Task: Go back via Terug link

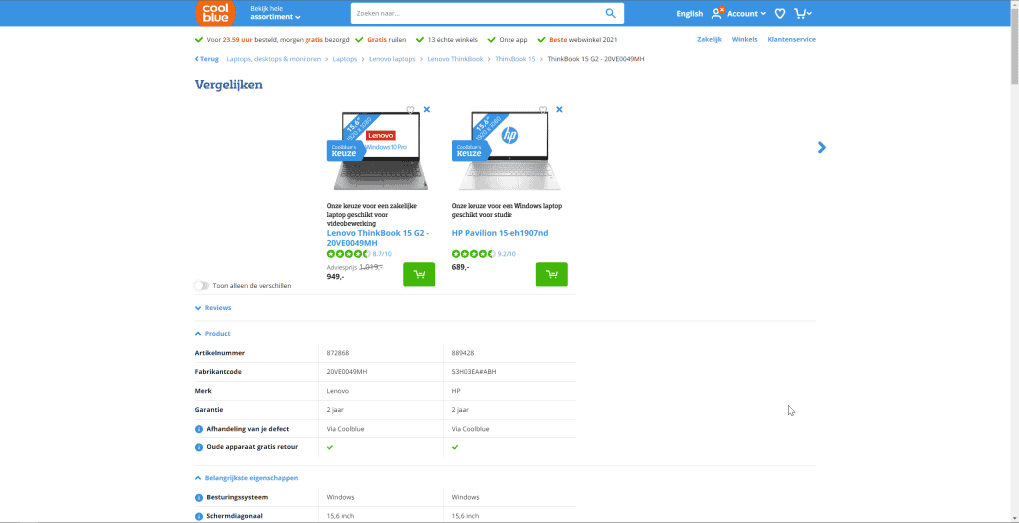Action: coord(207,59)
